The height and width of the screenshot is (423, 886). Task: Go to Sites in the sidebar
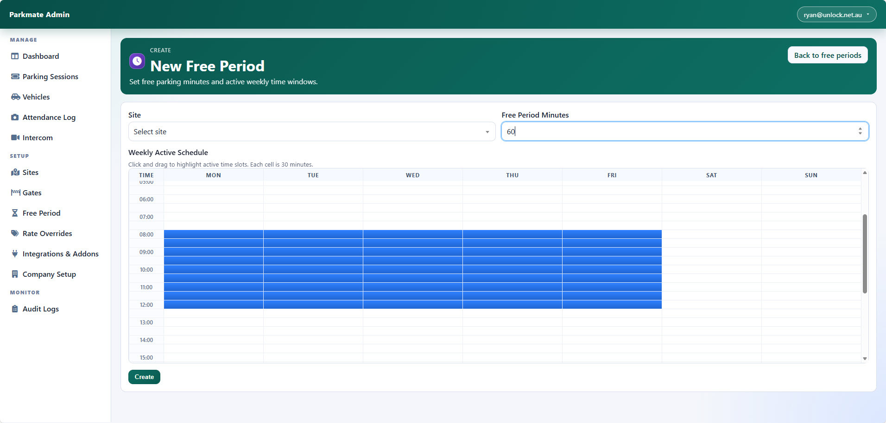point(15,172)
